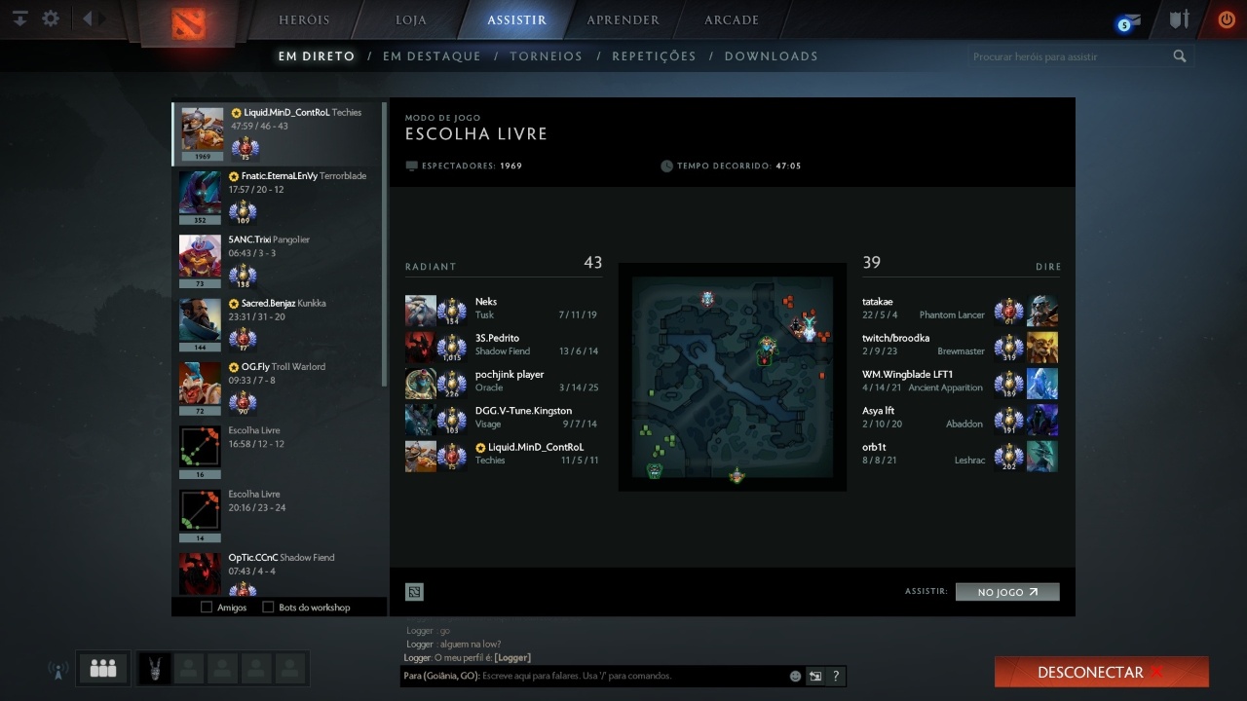Click player name Asya lft
Screen dimensions: 1247x701
(x=878, y=411)
